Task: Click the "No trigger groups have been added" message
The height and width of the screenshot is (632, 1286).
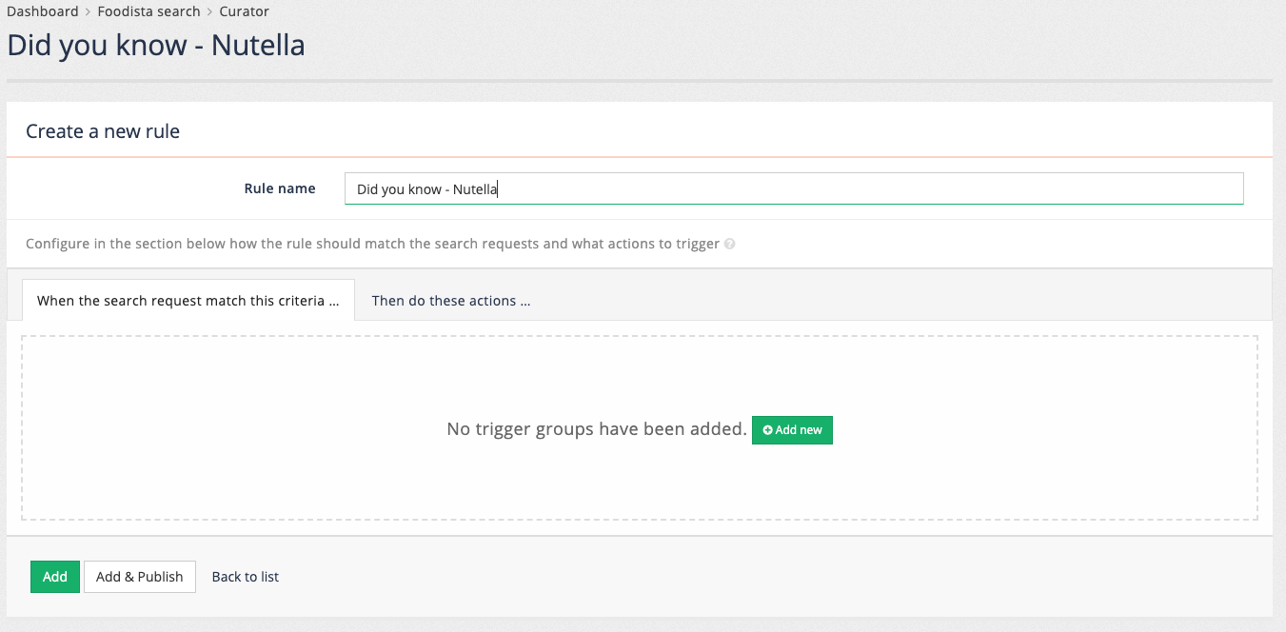Action: (595, 429)
